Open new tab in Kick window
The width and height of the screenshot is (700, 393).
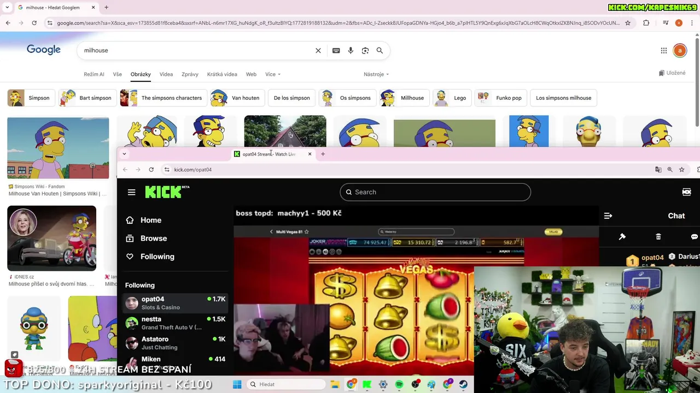tap(323, 154)
